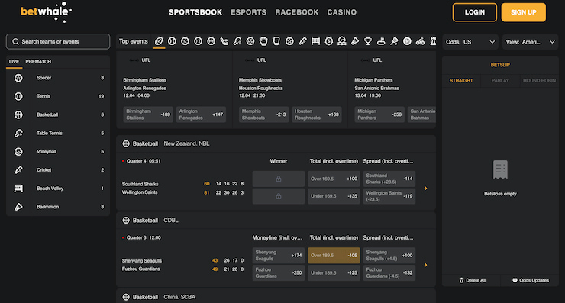Select Over 169.5 at +100
Viewport: 565px width, 303px height.
coord(334,179)
